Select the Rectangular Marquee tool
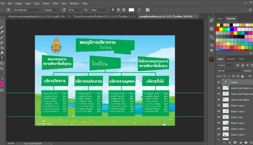Screen dimensions: 253x145 pyautogui.click(x=2, y=21)
